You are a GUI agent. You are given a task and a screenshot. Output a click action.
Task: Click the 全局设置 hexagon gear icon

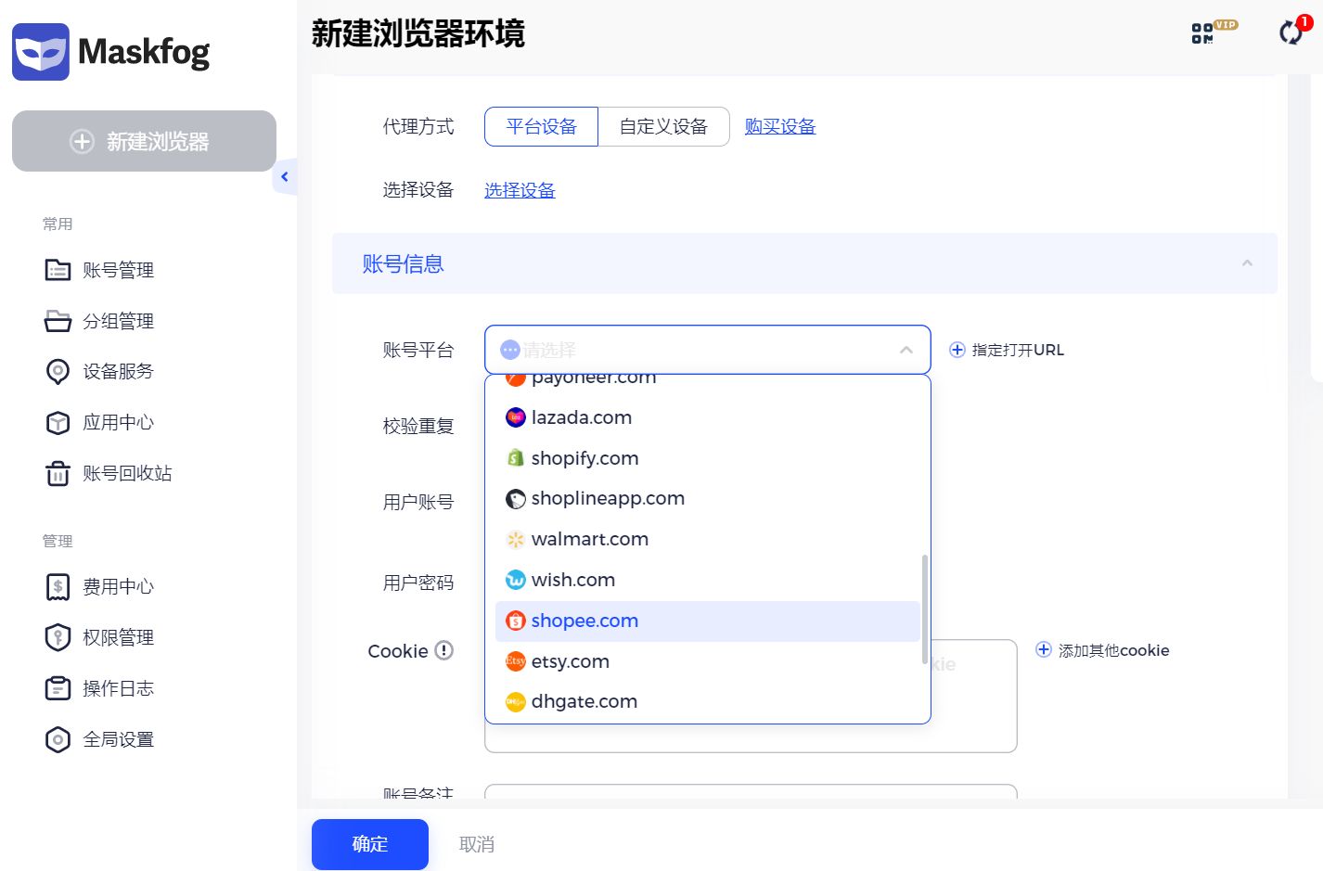coord(58,739)
